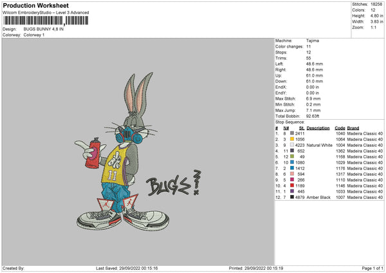Click the Max Jump value 7.1 mm
386x273 pixels.
point(313,110)
